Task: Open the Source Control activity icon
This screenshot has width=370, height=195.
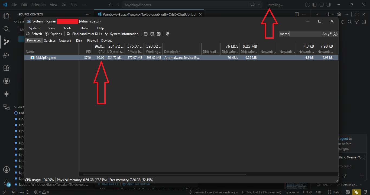Action: pyautogui.click(x=6, y=42)
